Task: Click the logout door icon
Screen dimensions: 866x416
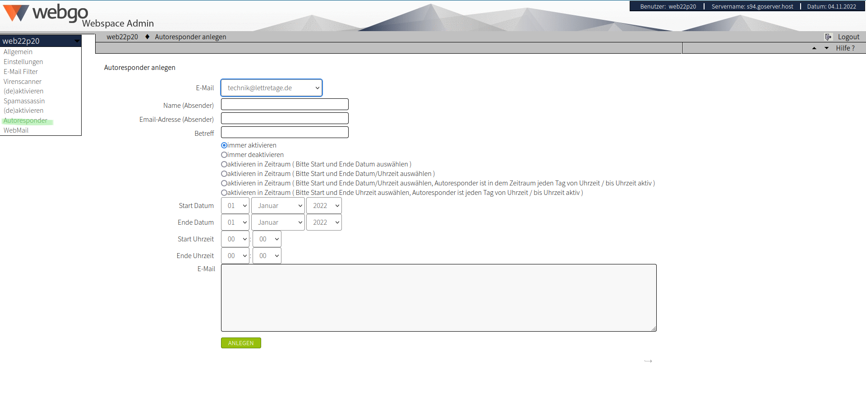Action: click(x=828, y=37)
